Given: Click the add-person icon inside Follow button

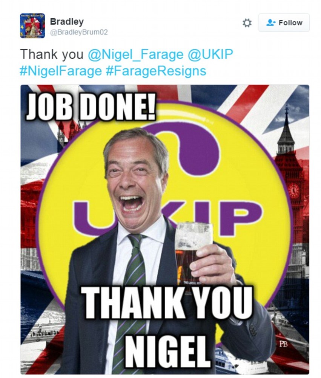Looking at the screenshot, I should [270, 23].
